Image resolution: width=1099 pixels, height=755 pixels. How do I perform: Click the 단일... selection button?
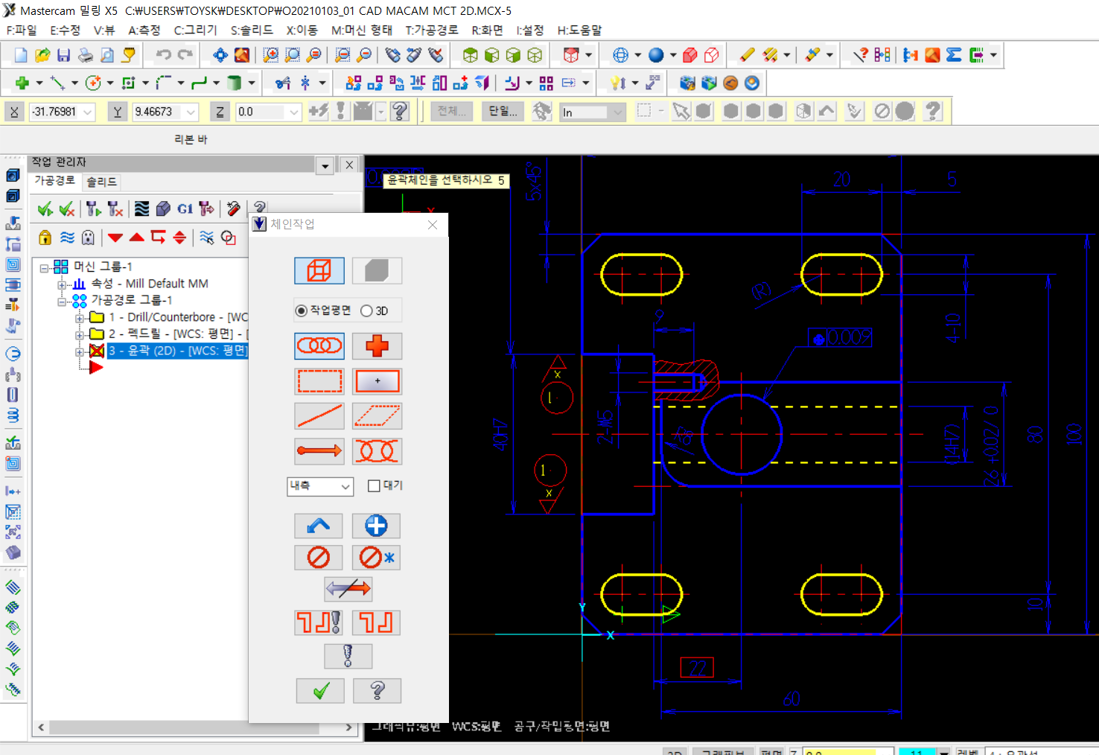[503, 111]
